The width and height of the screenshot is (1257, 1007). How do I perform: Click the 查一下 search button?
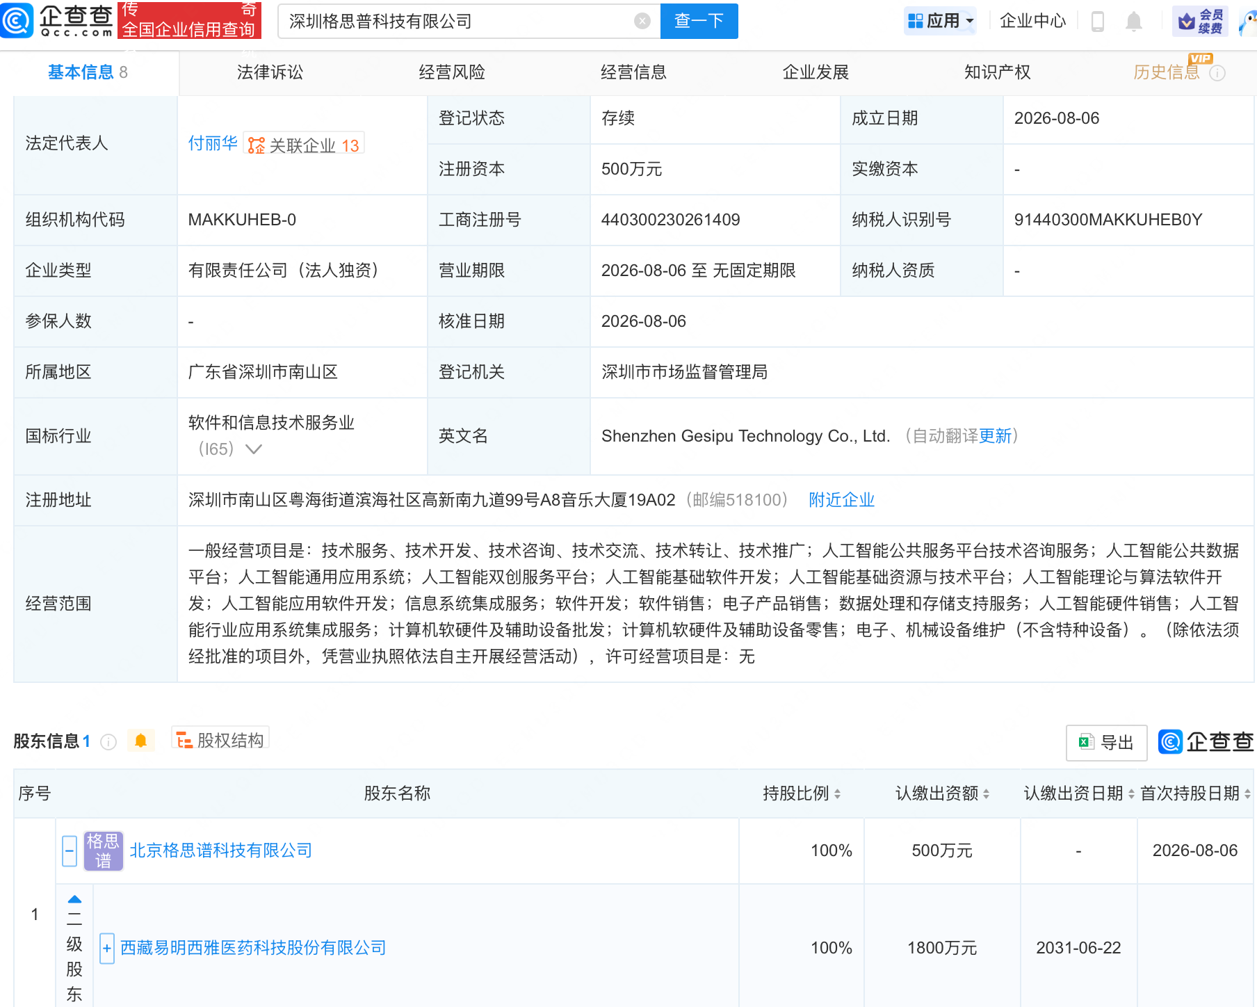[699, 22]
